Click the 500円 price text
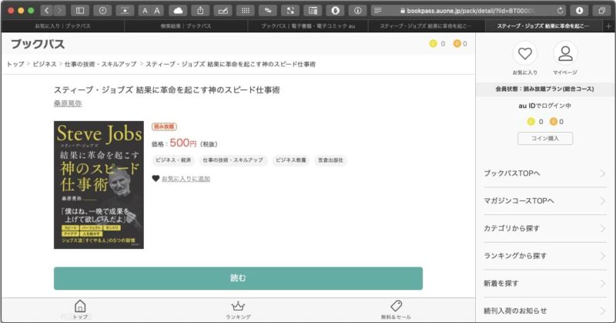The height and width of the screenshot is (323, 616). (x=183, y=143)
